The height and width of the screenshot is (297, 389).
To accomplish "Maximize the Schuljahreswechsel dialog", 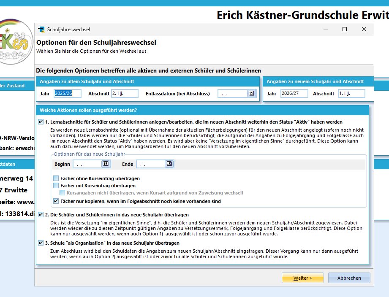I will pos(345,29).
